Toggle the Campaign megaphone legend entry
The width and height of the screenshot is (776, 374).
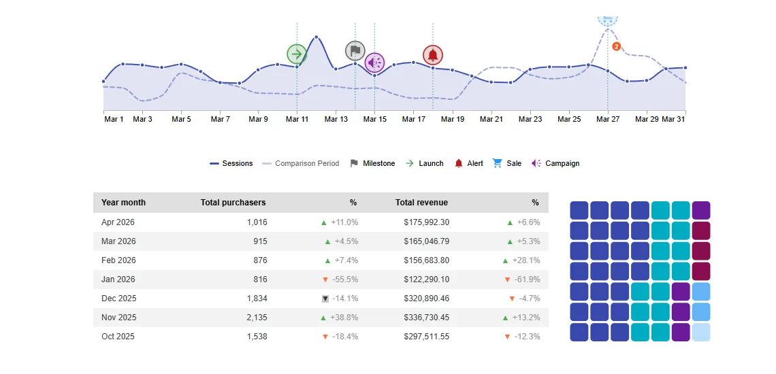pos(555,163)
